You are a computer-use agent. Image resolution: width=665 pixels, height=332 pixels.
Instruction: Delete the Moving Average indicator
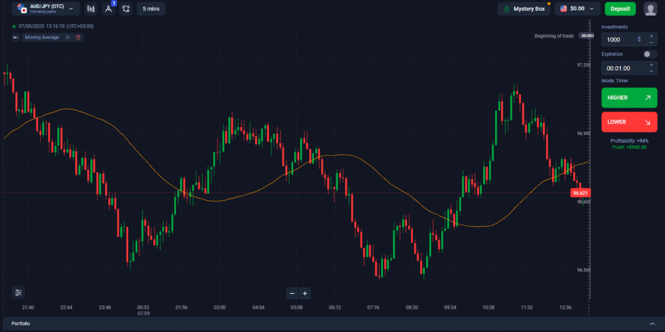pyautogui.click(x=79, y=38)
